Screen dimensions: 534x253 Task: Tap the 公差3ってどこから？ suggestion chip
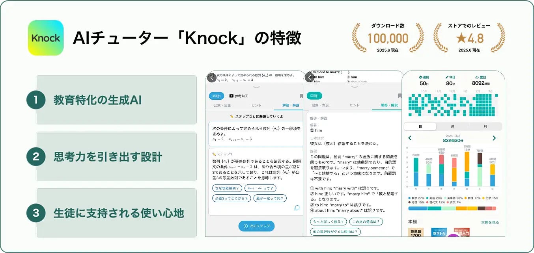pyautogui.click(x=232, y=198)
